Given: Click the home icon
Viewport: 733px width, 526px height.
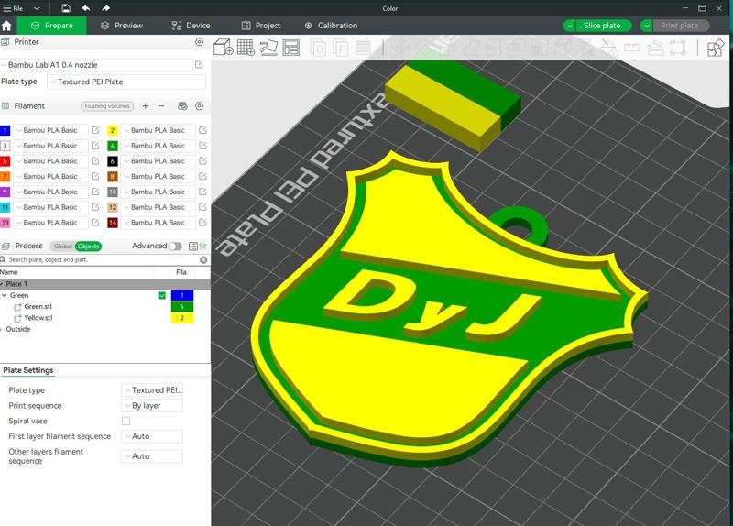Looking at the screenshot, I should pos(6,26).
